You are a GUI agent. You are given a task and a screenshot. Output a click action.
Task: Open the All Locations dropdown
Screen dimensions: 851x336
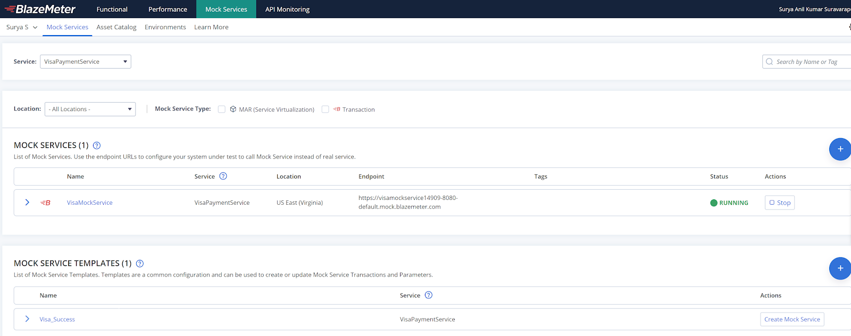click(x=90, y=109)
